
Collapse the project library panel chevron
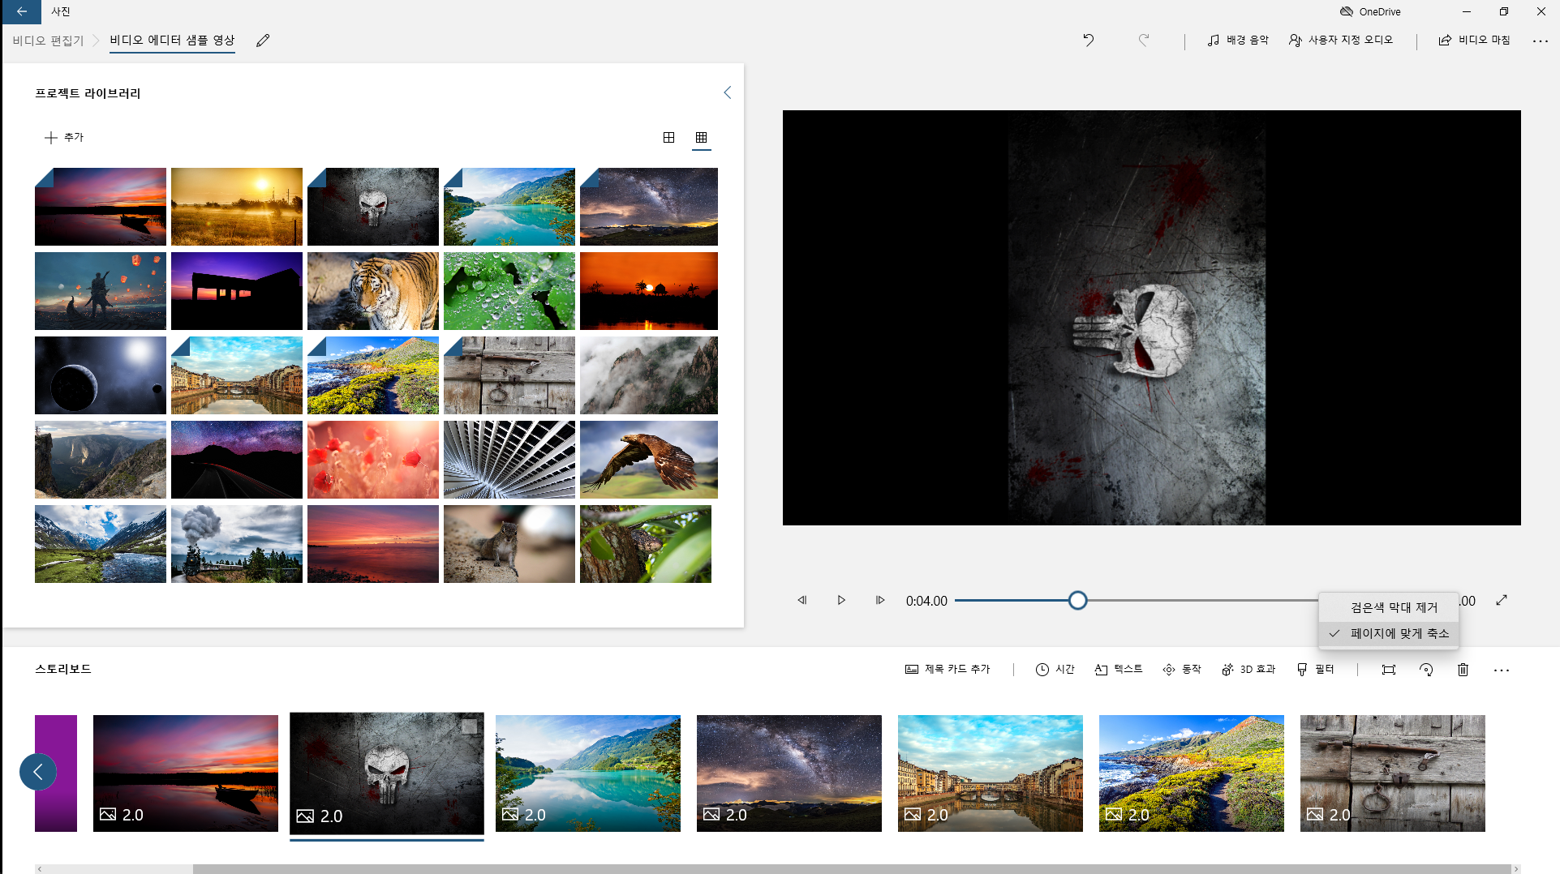point(728,92)
